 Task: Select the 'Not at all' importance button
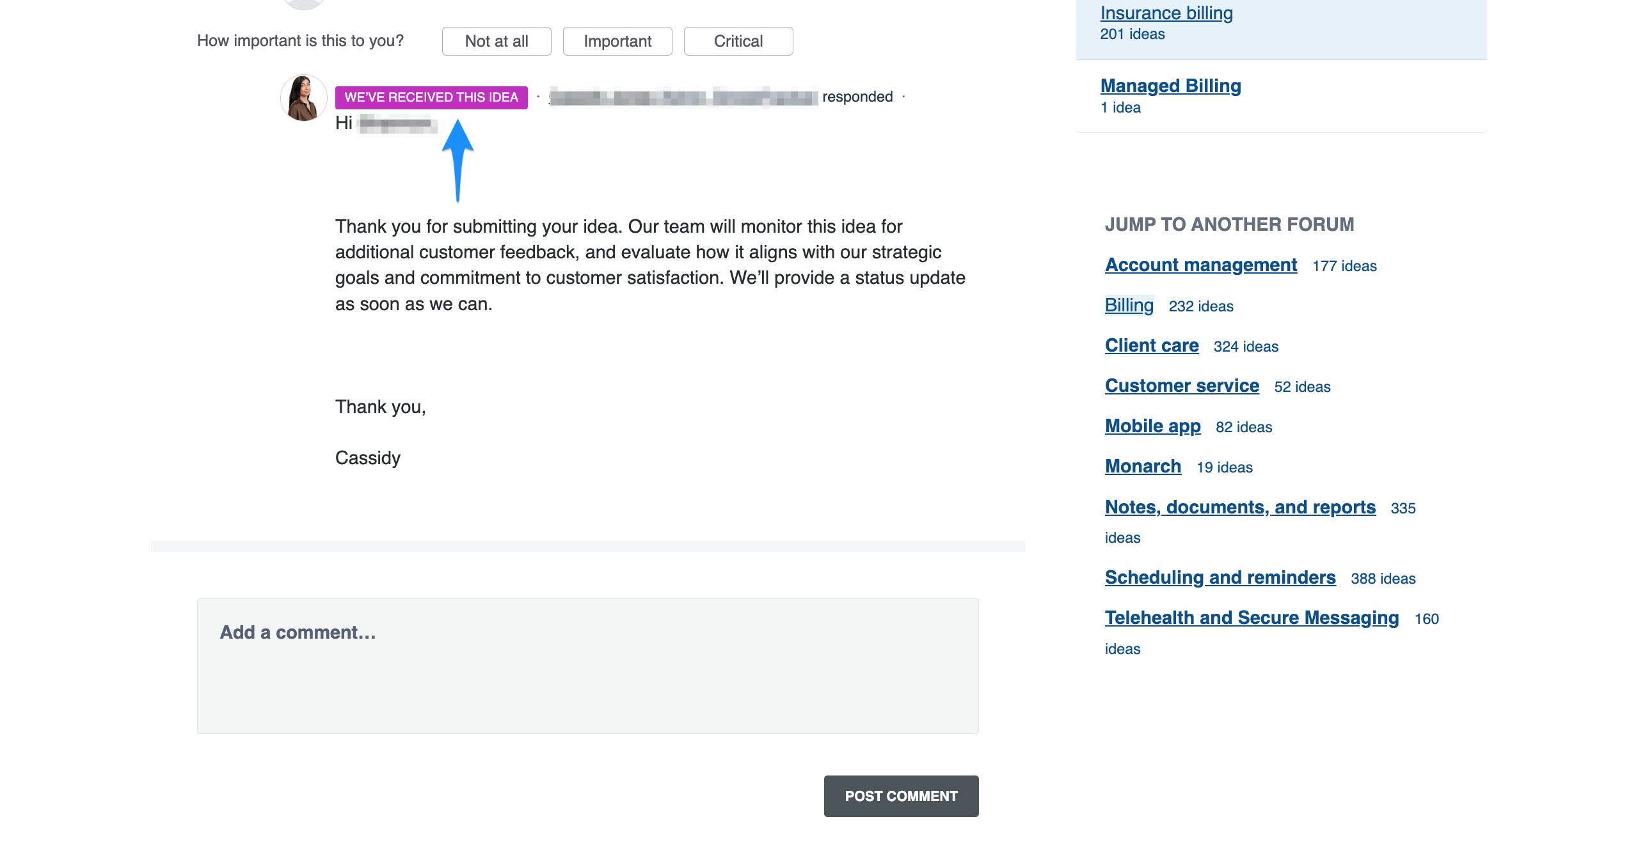(497, 42)
